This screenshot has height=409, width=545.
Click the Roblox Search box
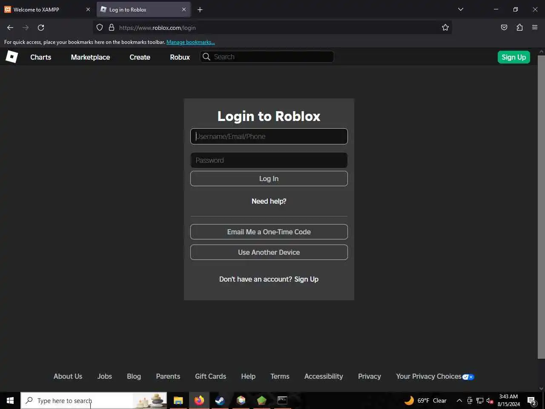click(x=267, y=57)
